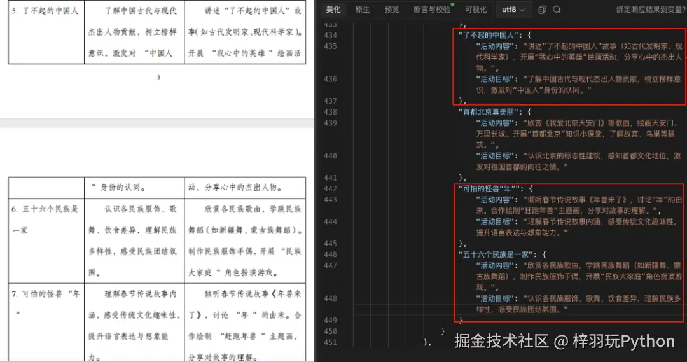The image size is (687, 362).
Task: Switch to the 美化 tab
Action: 333,10
